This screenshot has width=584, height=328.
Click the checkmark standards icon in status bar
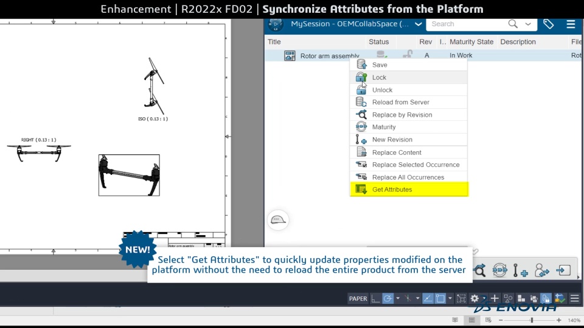tap(560, 298)
